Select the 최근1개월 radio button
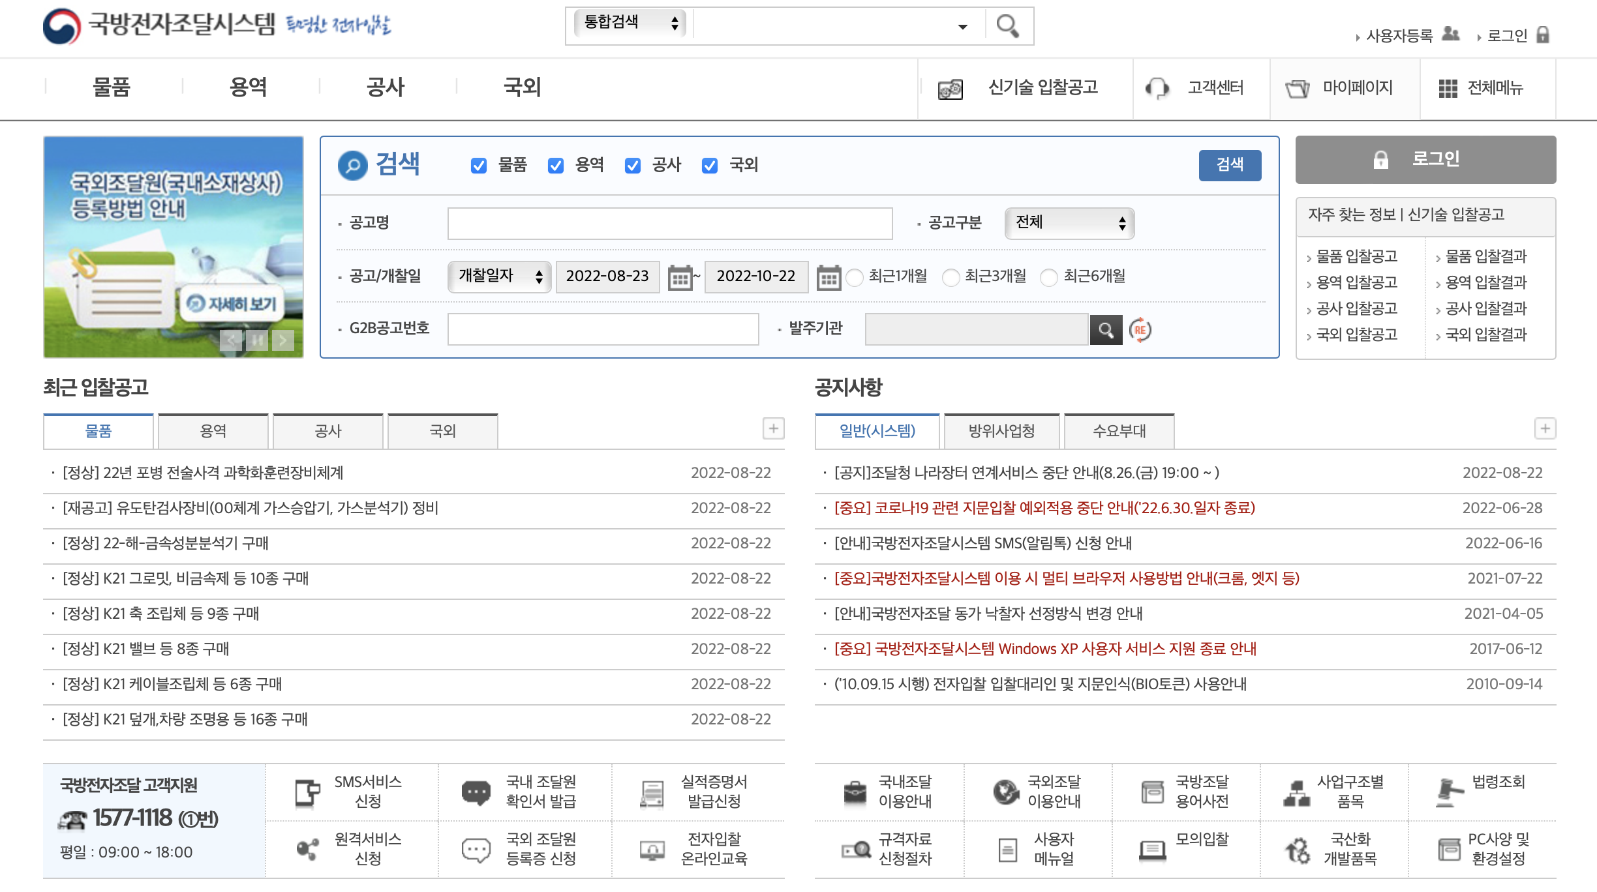Screen dimensions: 1597x892 click(854, 277)
